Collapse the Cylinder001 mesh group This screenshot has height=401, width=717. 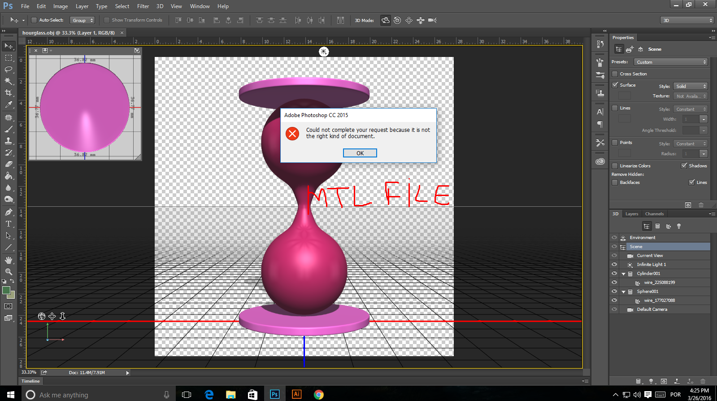[x=623, y=274]
